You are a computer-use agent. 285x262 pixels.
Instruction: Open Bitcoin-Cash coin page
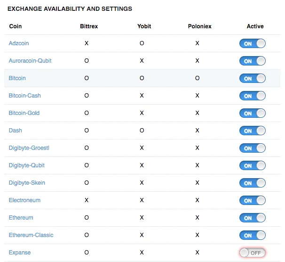(x=25, y=96)
